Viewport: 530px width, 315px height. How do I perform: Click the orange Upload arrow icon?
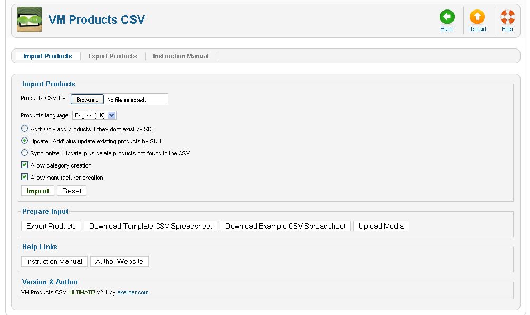[477, 16]
